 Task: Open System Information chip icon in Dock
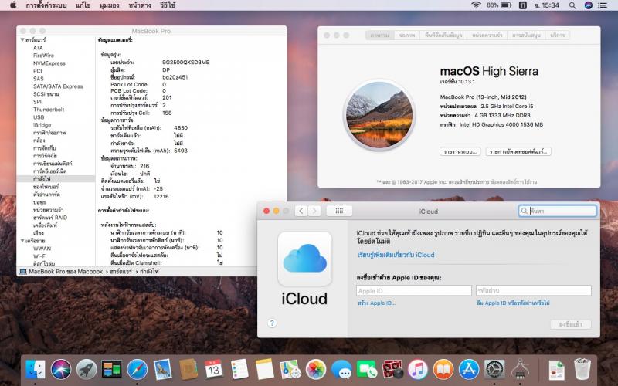pos(520,370)
